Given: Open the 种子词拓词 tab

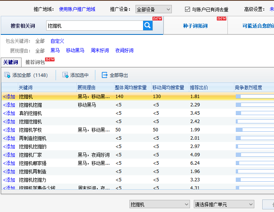Looking at the screenshot, I should (x=195, y=26).
